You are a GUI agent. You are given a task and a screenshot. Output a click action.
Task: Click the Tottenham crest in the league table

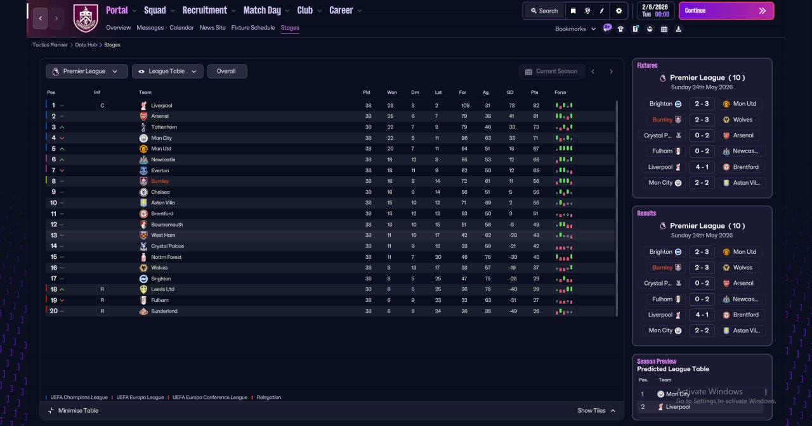tap(144, 127)
